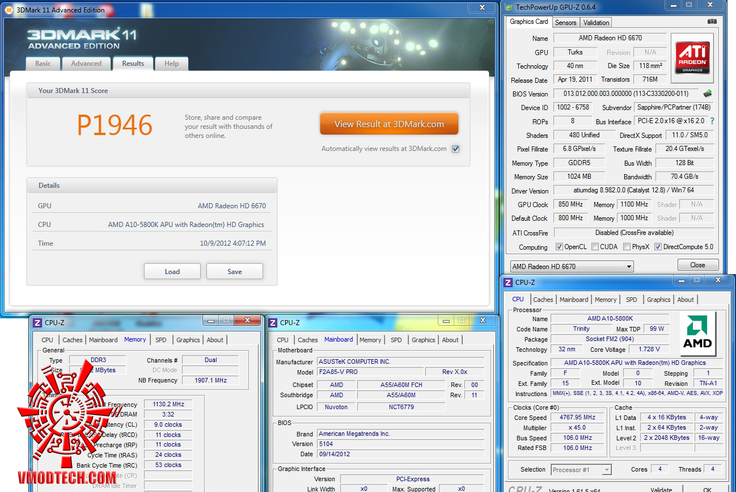Toggle the CUDA checkbox in GPU-Z
The width and height of the screenshot is (736, 492).
coord(595,247)
